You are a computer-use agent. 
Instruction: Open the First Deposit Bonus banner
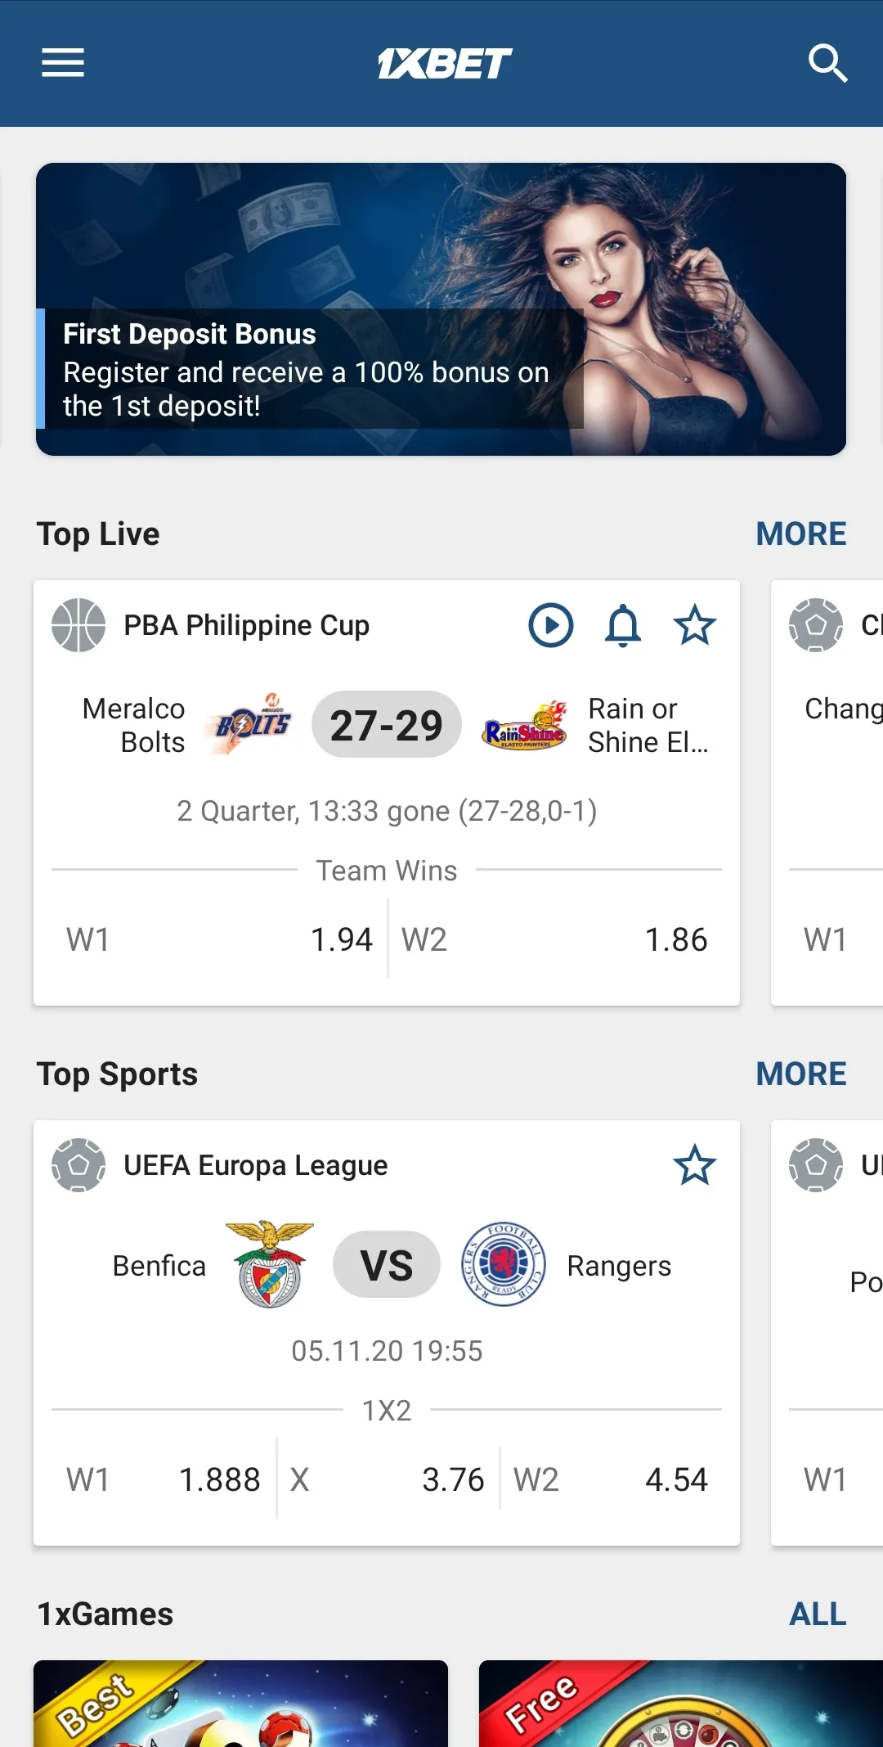pos(441,309)
